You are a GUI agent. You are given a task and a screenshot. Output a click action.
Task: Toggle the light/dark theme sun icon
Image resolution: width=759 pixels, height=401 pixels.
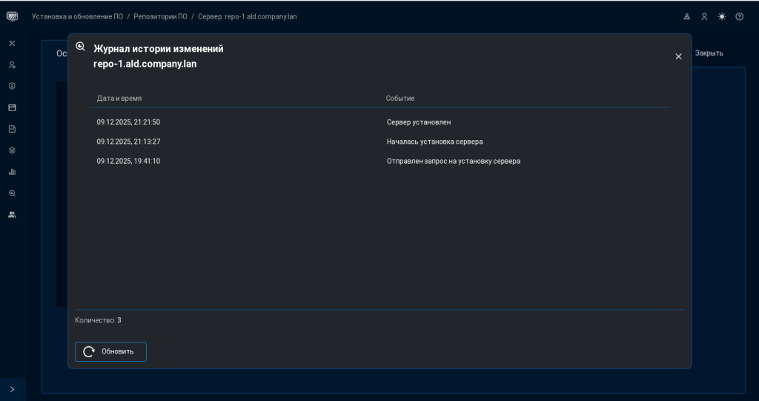(722, 16)
